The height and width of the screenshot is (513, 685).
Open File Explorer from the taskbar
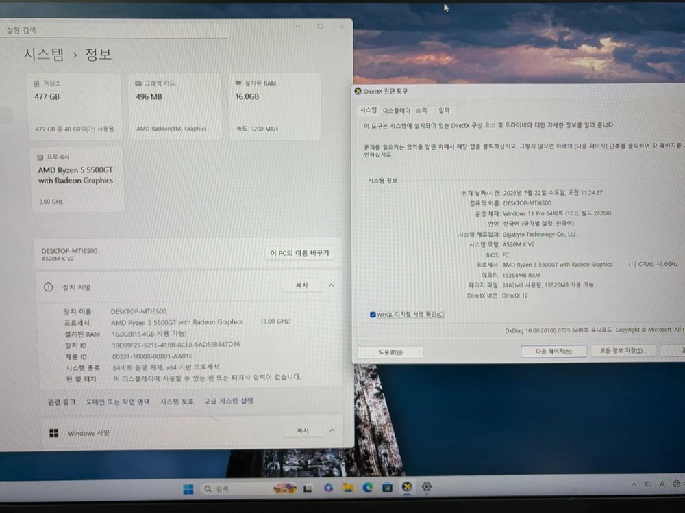coord(348,488)
